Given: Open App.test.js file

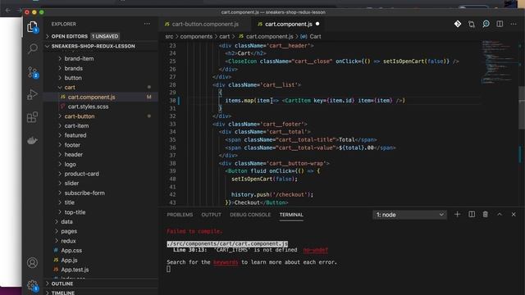Looking at the screenshot, I should click(75, 270).
